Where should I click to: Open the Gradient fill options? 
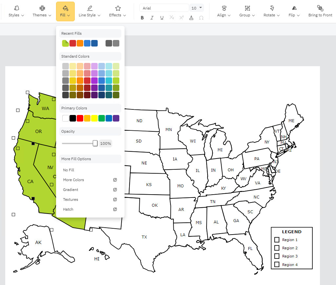click(x=71, y=190)
